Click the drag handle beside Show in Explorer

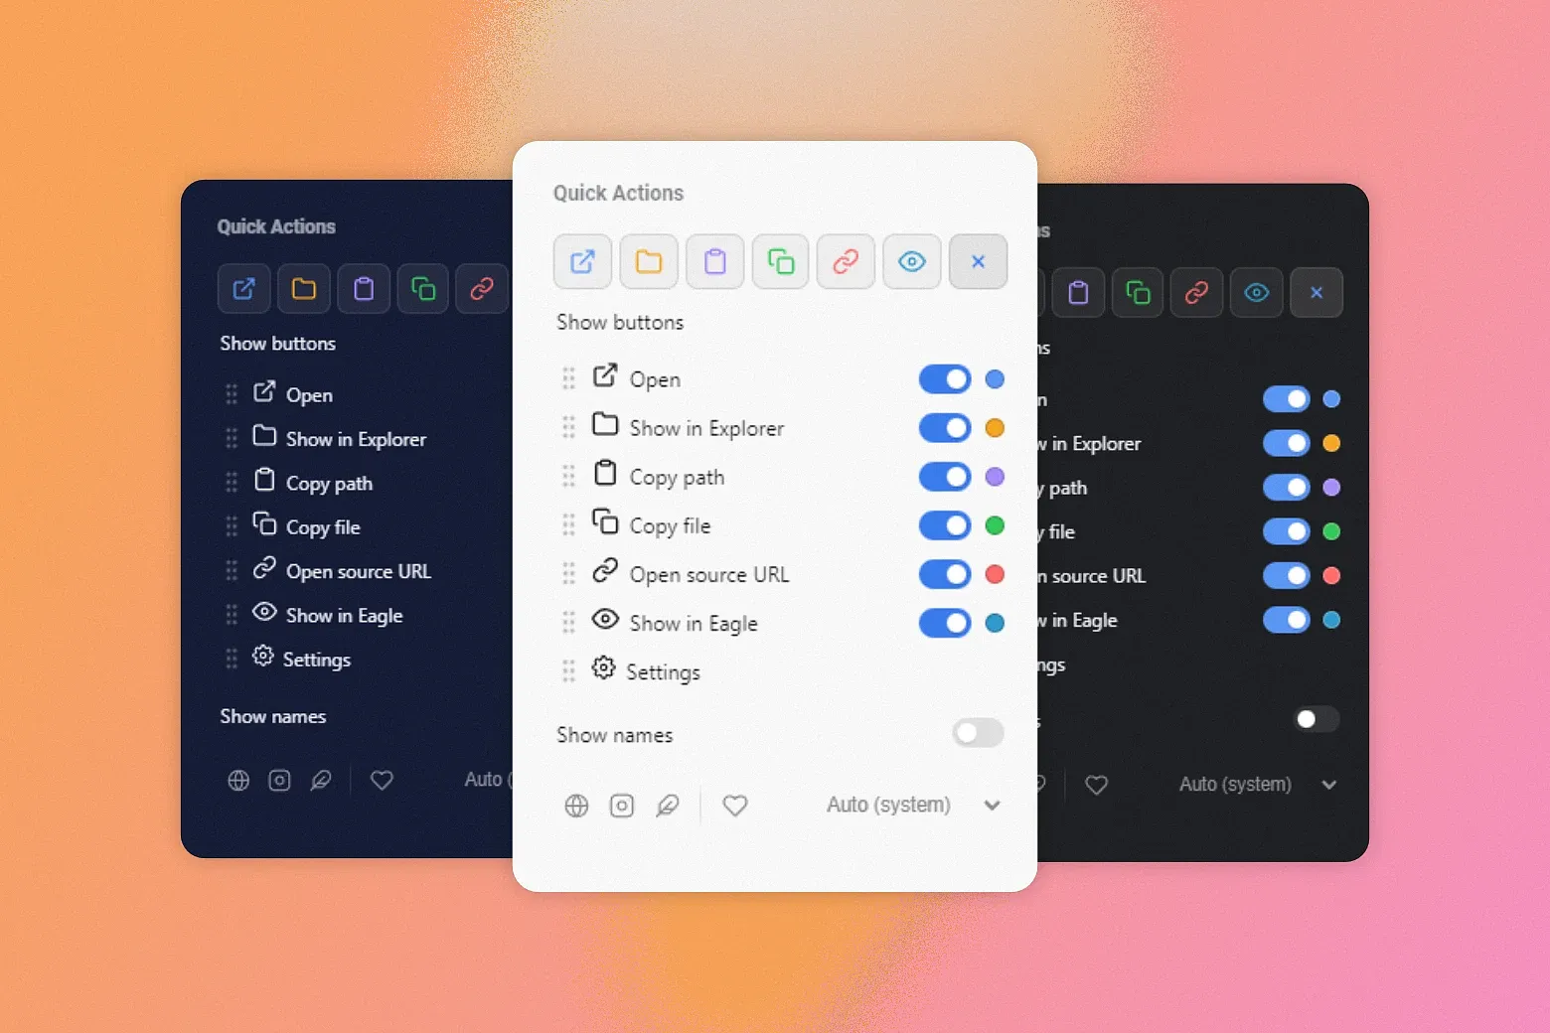[568, 427]
